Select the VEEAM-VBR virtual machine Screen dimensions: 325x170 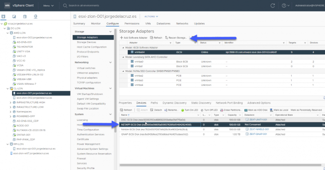24,79
